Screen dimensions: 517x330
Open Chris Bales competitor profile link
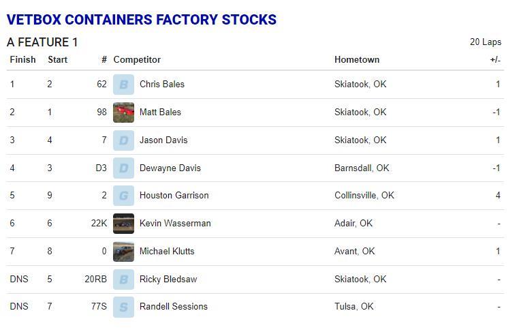162,85
